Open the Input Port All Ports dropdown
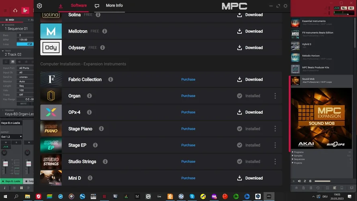The image size is (357, 201). click(25, 68)
